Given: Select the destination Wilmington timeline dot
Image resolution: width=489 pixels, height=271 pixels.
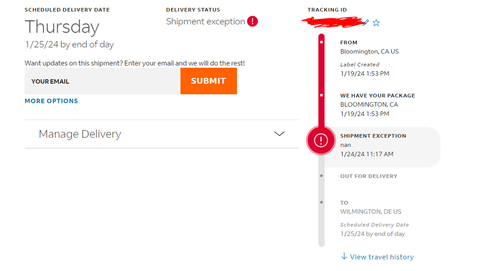Looking at the screenshot, I should (x=321, y=202).
